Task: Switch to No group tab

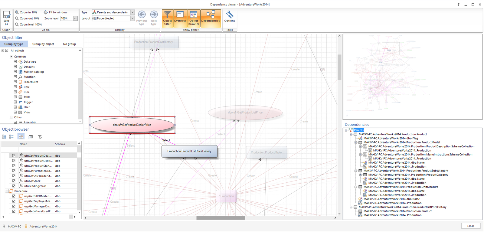Action: tap(69, 44)
